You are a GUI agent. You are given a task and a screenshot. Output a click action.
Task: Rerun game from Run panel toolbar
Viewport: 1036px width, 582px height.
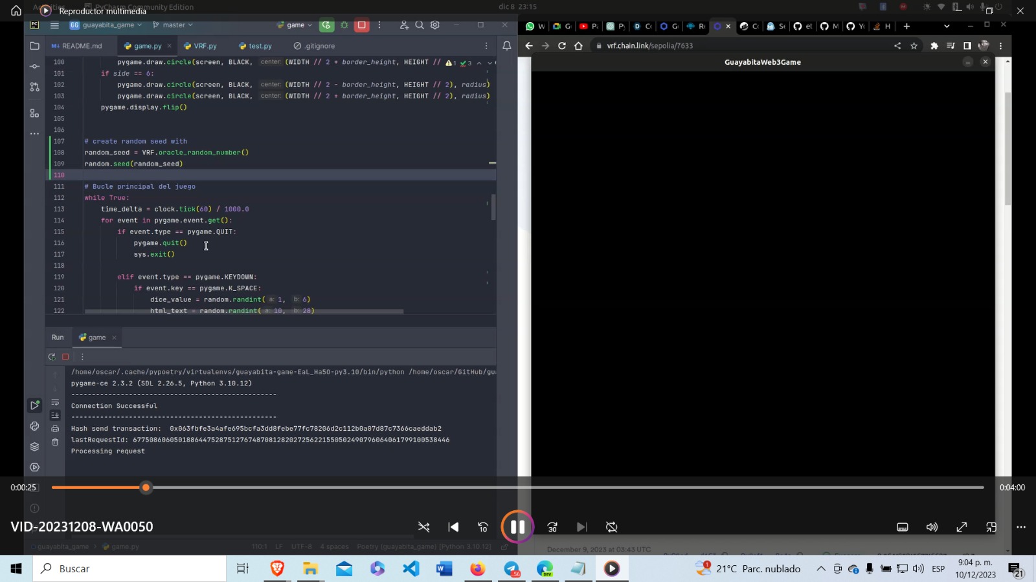tap(52, 357)
